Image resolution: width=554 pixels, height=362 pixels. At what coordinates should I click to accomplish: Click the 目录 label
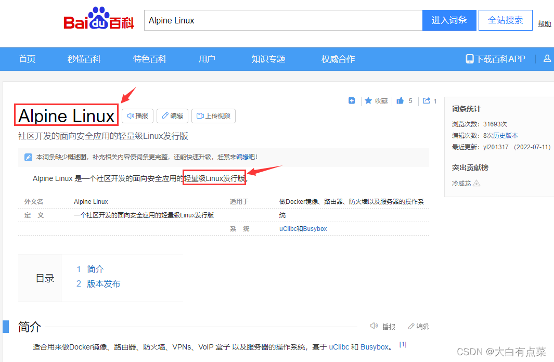(45, 278)
